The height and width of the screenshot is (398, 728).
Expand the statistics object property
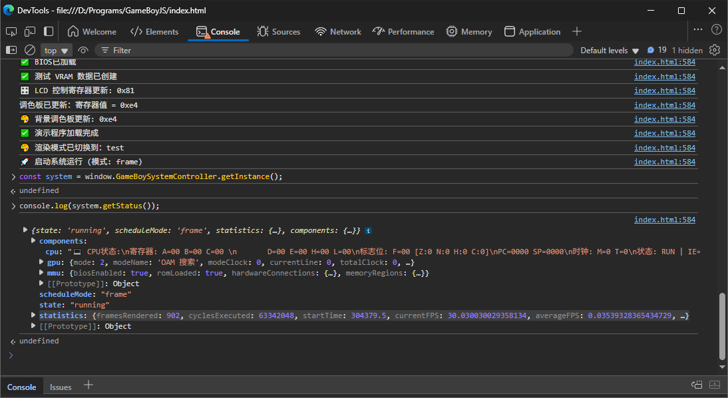[x=35, y=315]
